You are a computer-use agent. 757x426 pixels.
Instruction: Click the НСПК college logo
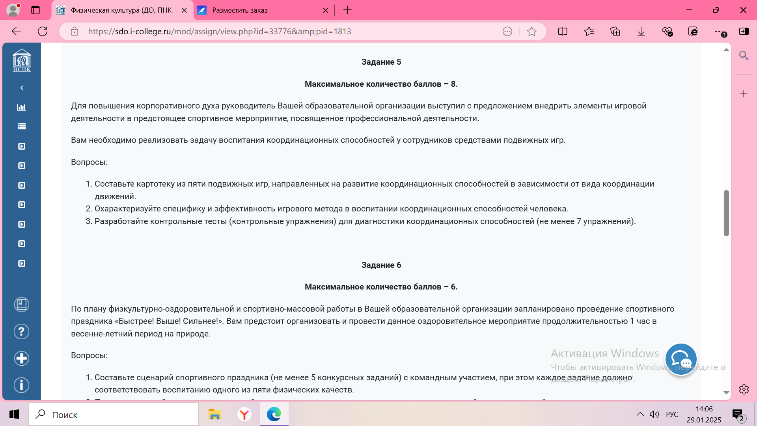pos(22,61)
